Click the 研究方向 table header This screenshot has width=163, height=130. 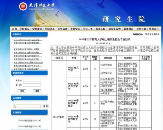click(108, 58)
